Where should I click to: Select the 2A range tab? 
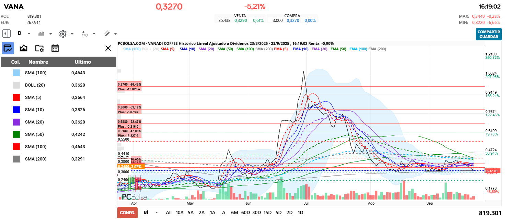tap(201, 212)
